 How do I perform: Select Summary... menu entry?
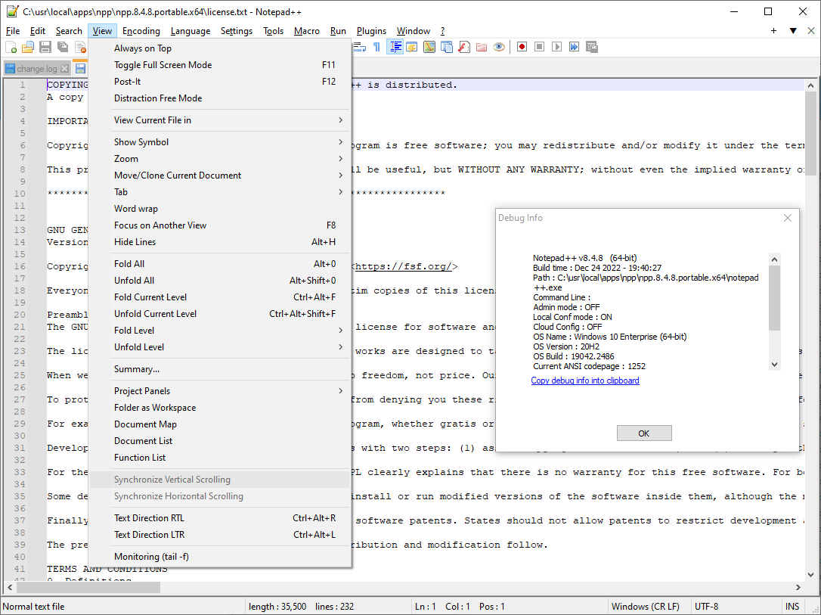tap(220, 369)
